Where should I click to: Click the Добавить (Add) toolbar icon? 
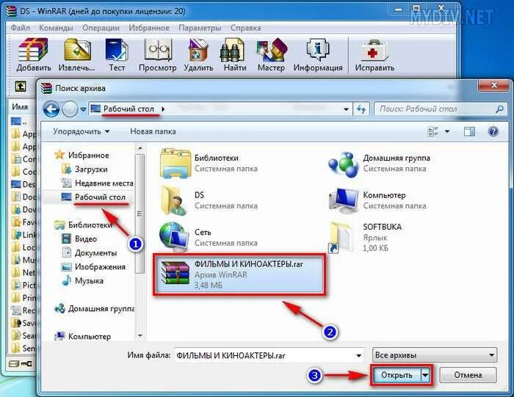[x=34, y=54]
